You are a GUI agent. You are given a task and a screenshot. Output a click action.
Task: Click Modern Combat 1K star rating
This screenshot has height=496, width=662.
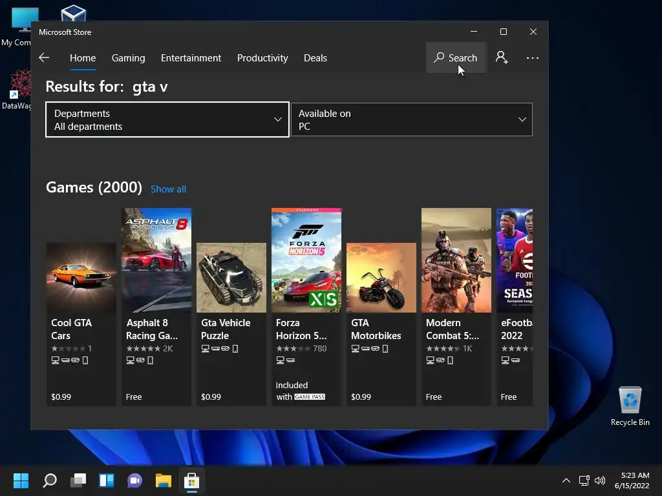[x=449, y=348]
